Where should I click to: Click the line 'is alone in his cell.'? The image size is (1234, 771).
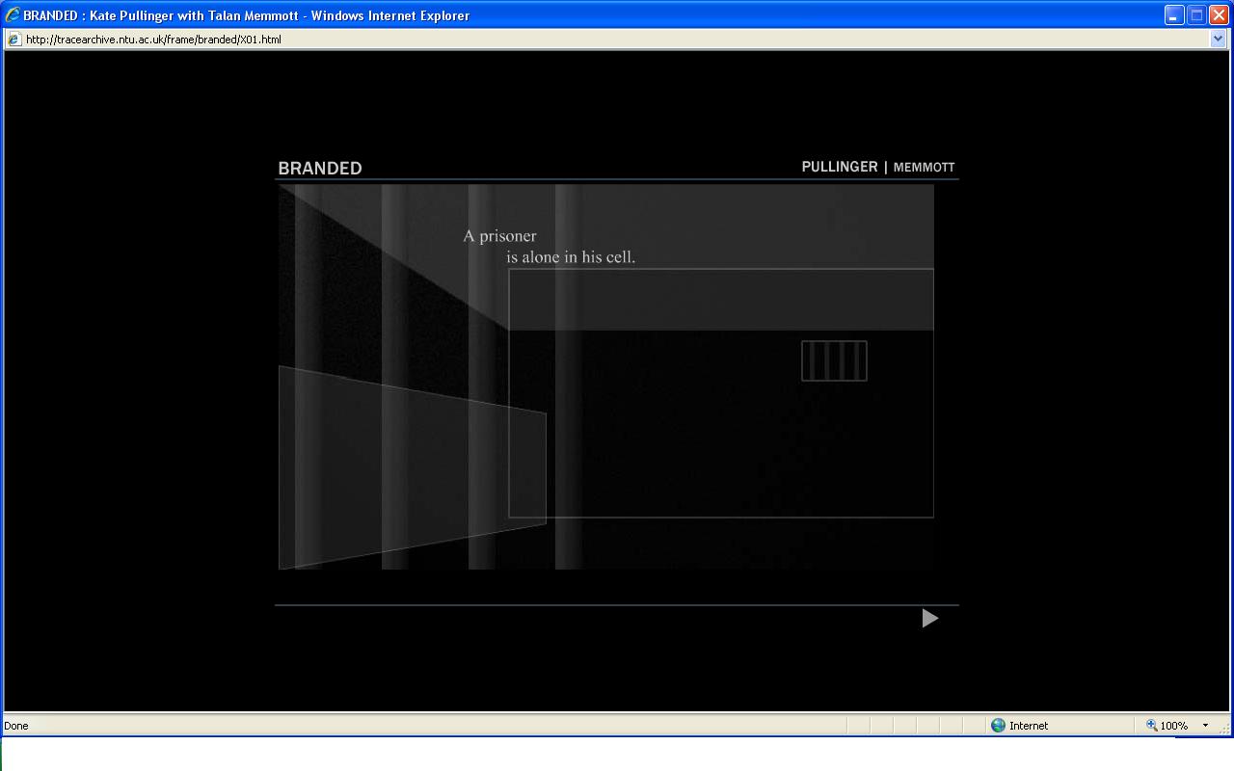(571, 257)
